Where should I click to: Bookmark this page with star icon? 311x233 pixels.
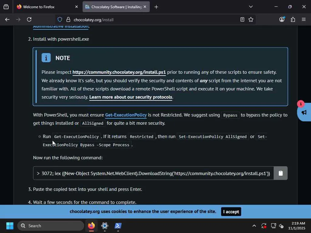251,20
